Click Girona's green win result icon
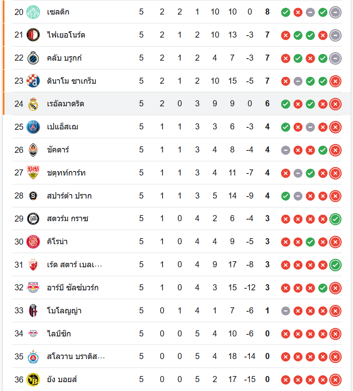 (x=310, y=242)
